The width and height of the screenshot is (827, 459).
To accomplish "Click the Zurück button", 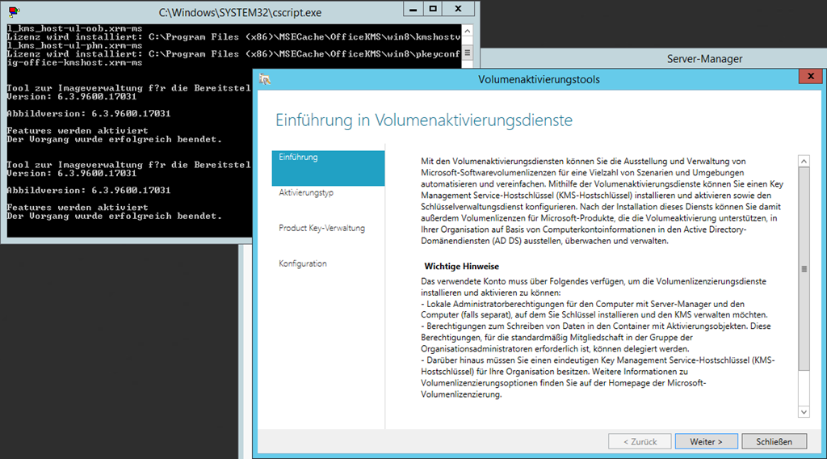I will [639, 441].
